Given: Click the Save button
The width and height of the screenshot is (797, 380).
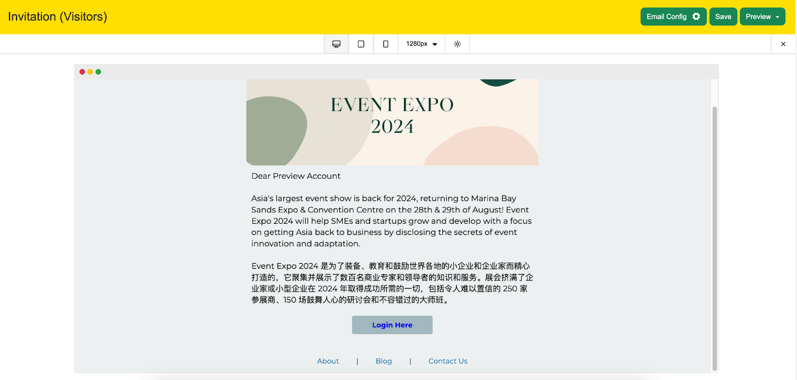Looking at the screenshot, I should coord(723,16).
